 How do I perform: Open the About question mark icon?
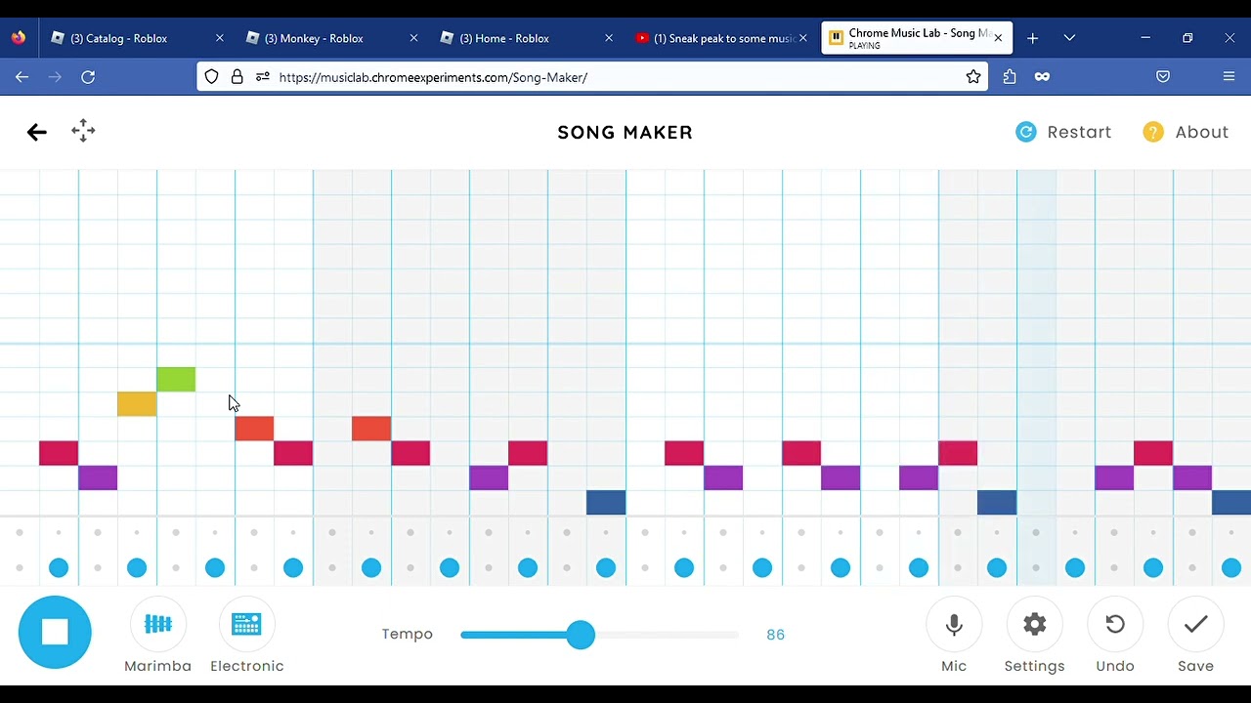(1153, 132)
